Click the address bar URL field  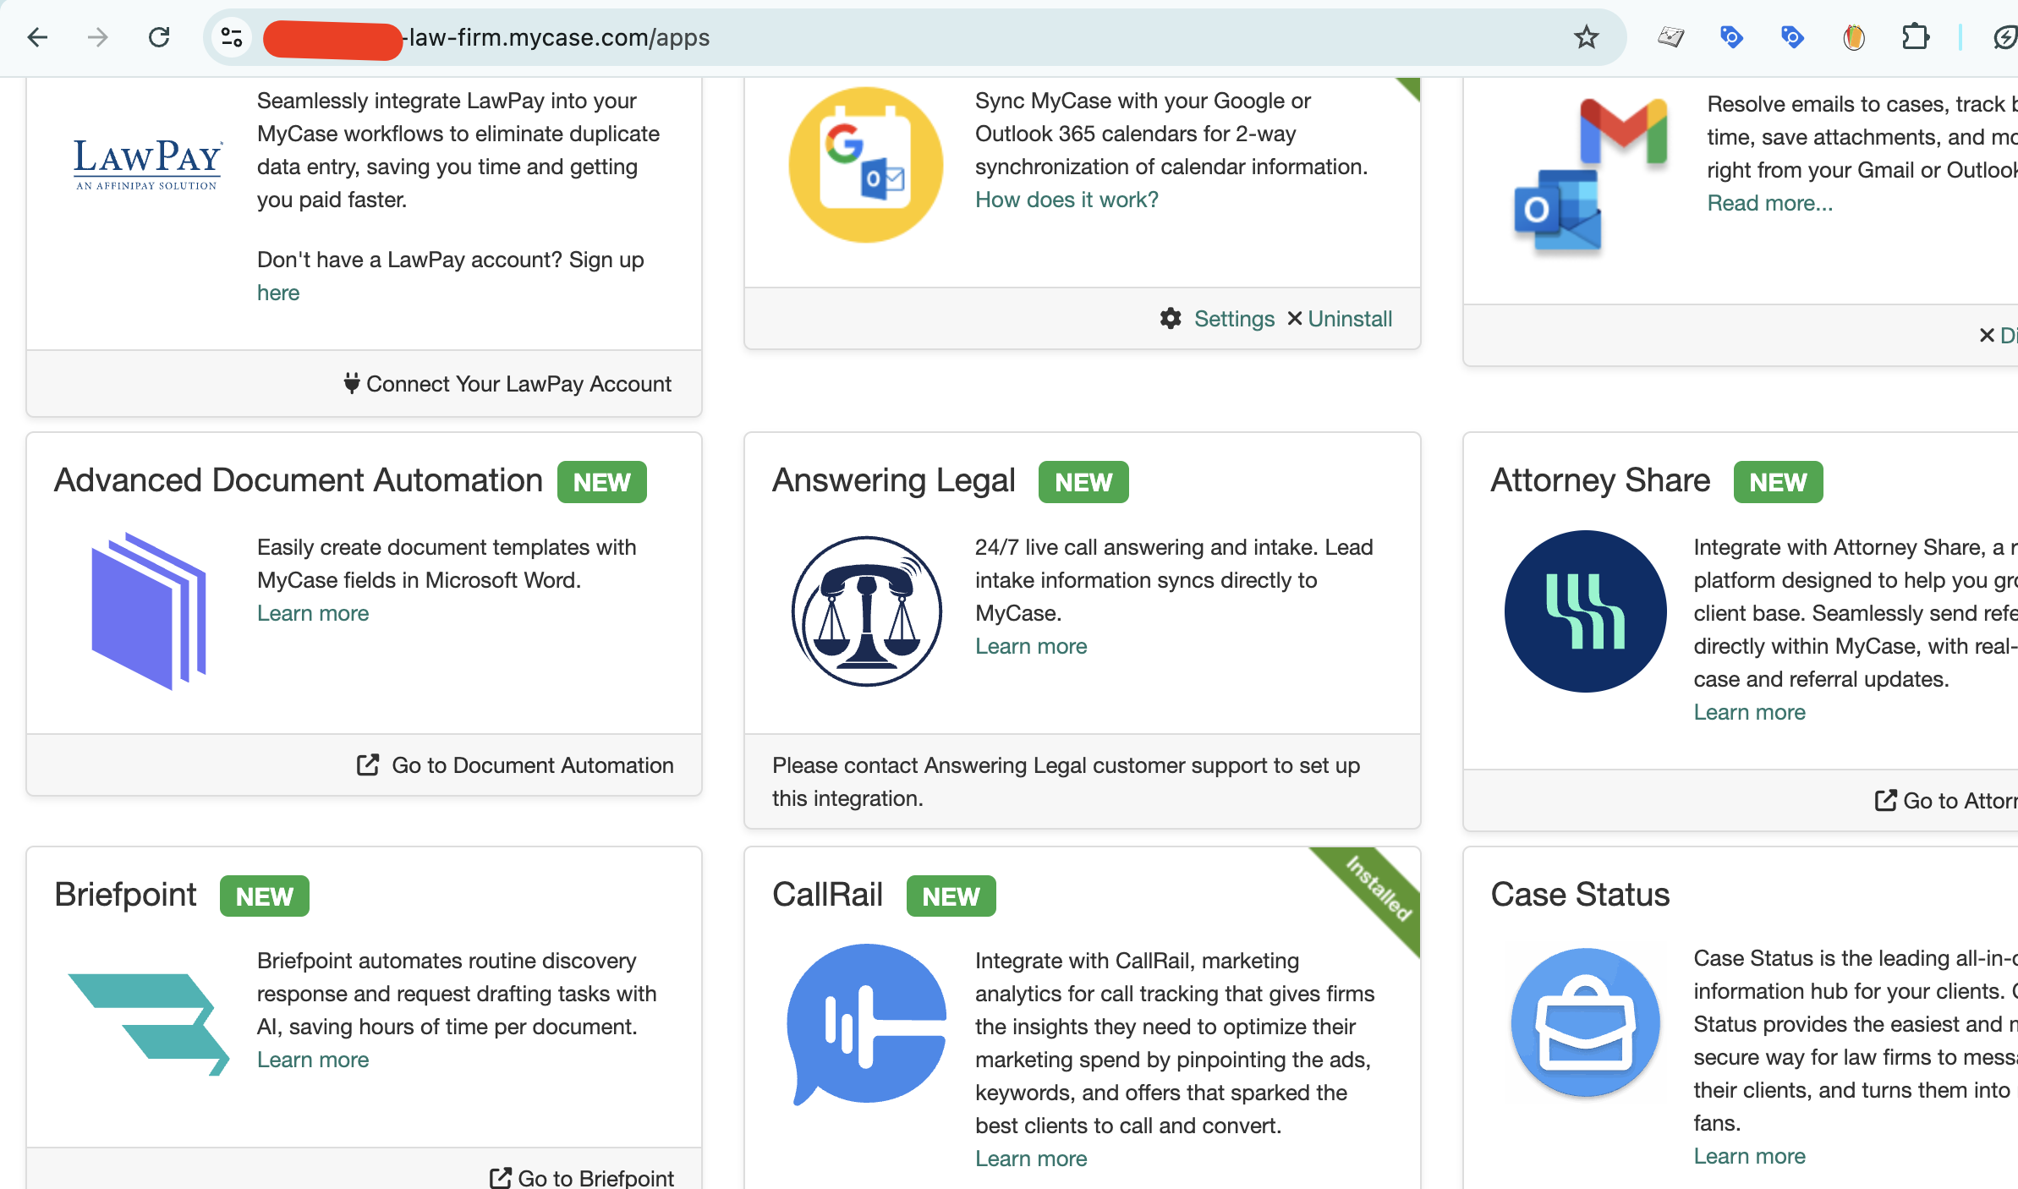click(x=913, y=37)
